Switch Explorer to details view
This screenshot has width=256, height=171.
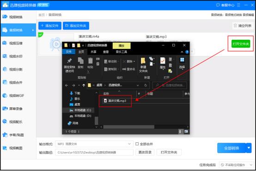point(180,131)
